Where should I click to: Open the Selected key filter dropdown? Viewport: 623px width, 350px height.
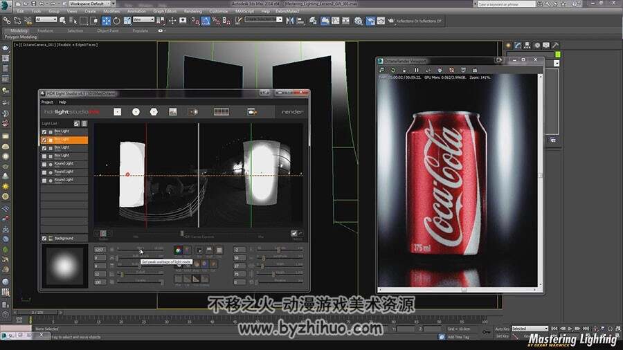530,329
